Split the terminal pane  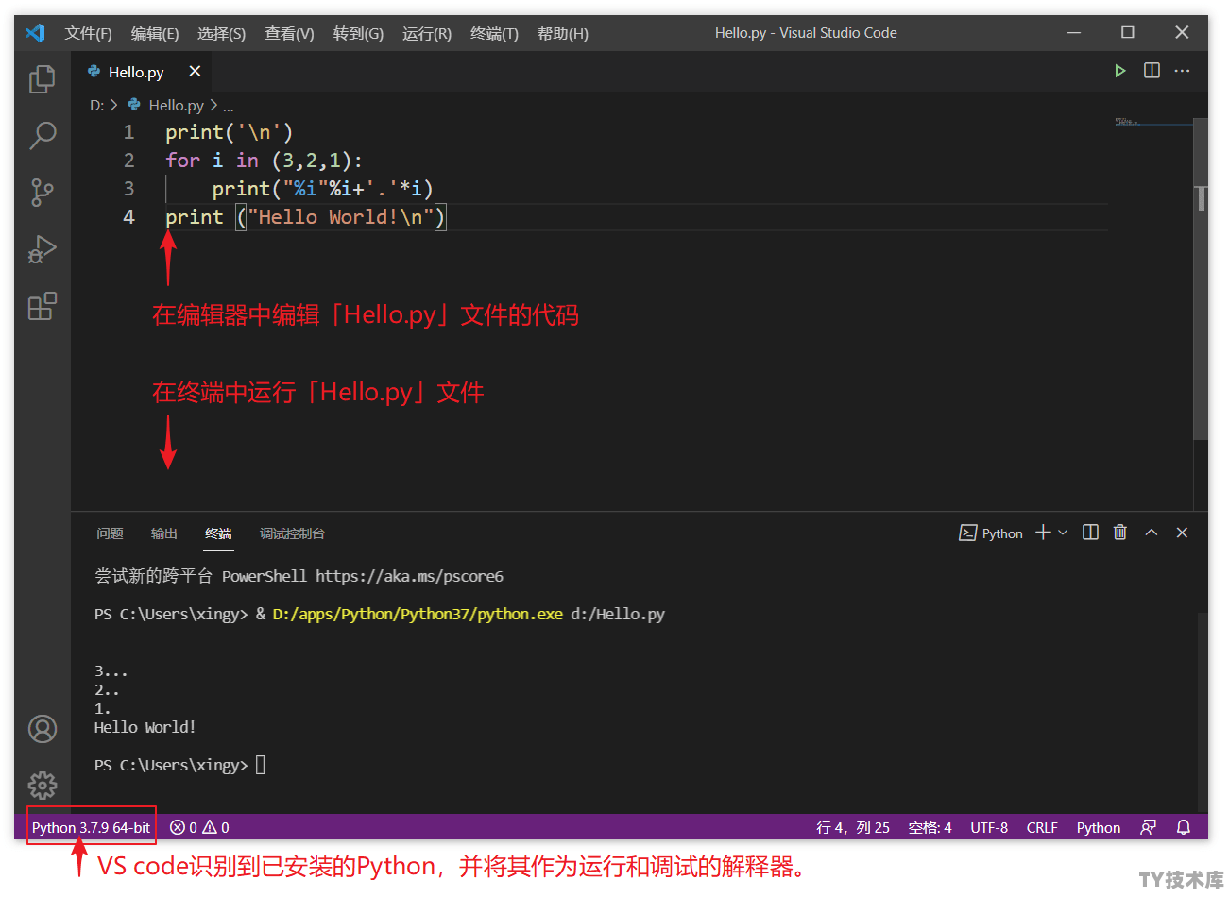click(x=1090, y=533)
